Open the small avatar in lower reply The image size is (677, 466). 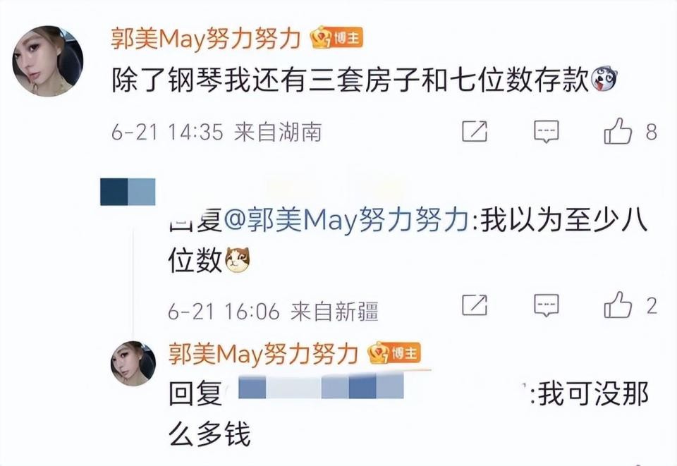tap(133, 363)
